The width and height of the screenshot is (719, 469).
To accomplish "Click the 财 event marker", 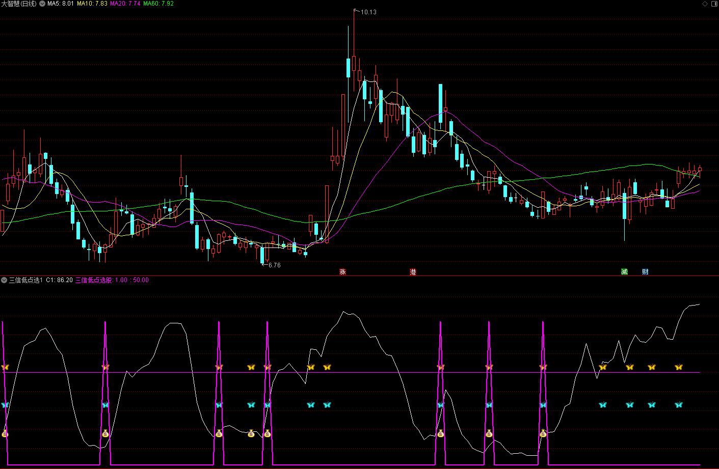I will [x=645, y=272].
